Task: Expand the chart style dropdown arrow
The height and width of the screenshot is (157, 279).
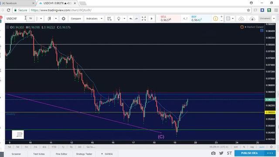Action: pos(56,18)
